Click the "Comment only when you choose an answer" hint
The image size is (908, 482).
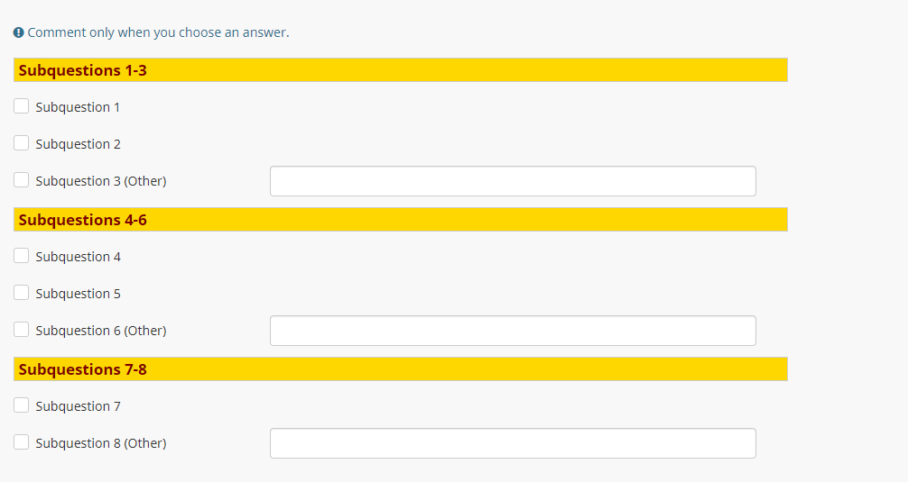(158, 32)
